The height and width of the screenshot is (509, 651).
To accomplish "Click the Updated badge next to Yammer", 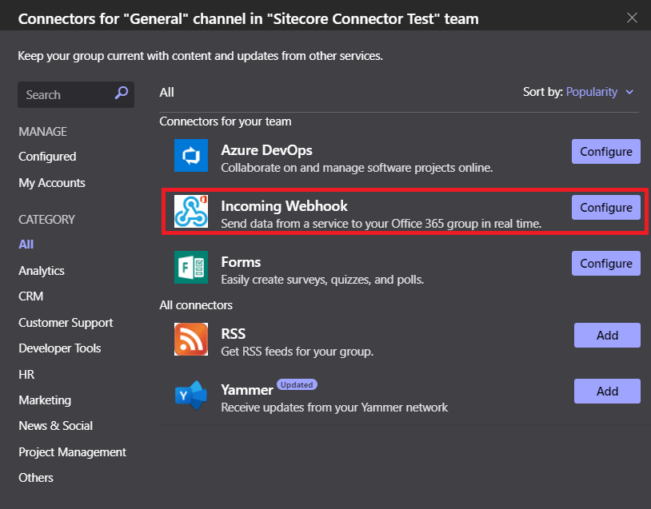I will (x=297, y=384).
